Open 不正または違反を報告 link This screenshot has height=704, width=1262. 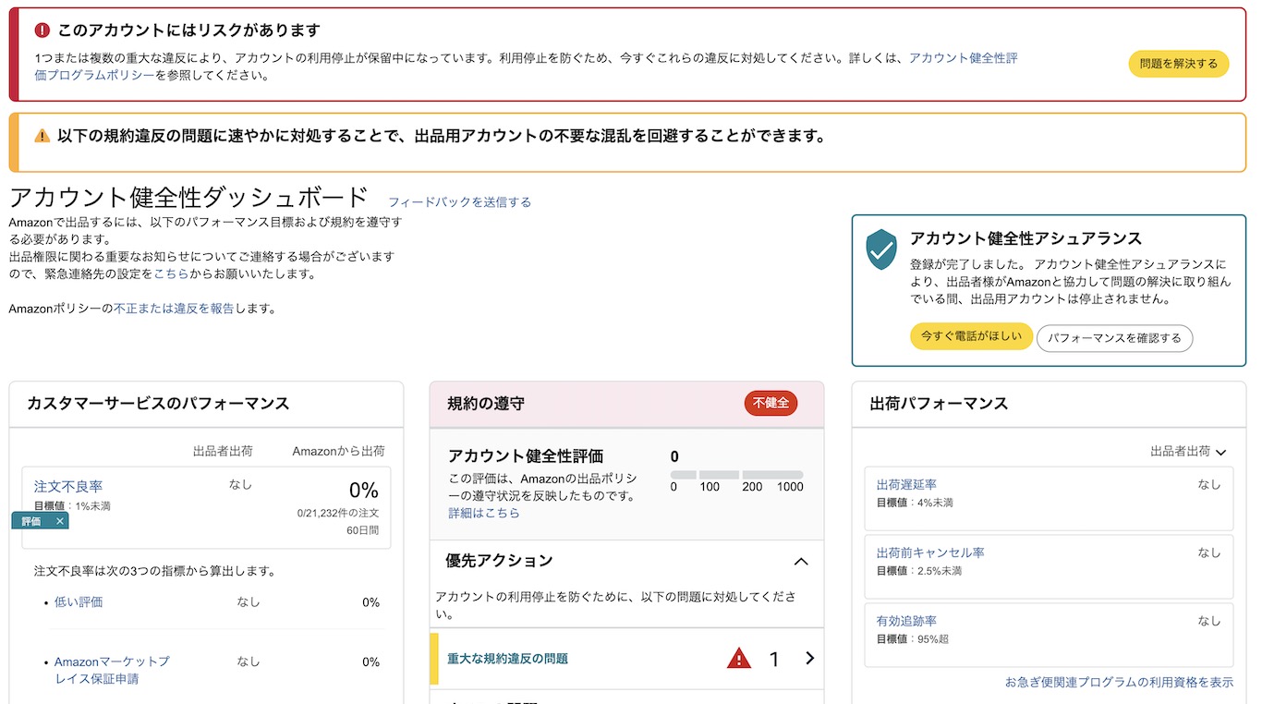(174, 309)
